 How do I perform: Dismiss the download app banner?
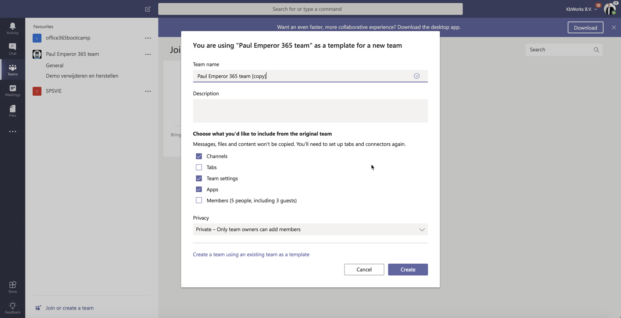[614, 27]
